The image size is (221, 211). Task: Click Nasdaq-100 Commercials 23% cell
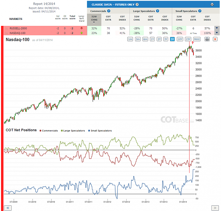pos(94,33)
